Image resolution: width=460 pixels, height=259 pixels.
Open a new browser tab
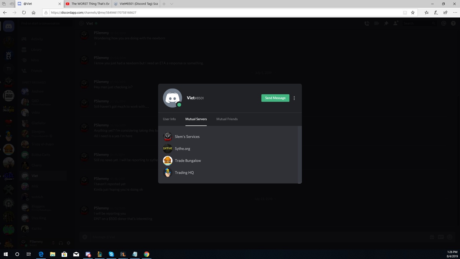164,4
